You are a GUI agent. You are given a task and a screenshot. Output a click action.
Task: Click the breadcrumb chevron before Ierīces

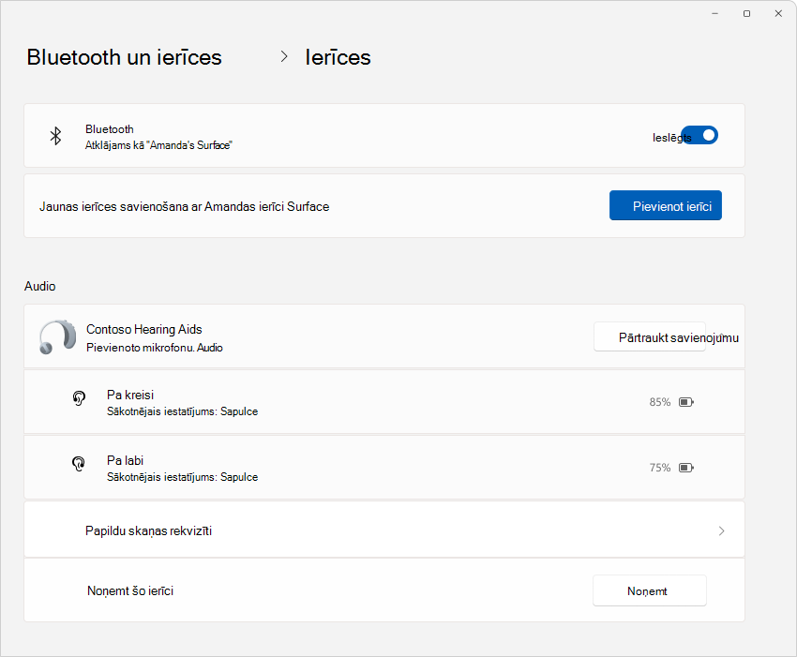coord(284,57)
